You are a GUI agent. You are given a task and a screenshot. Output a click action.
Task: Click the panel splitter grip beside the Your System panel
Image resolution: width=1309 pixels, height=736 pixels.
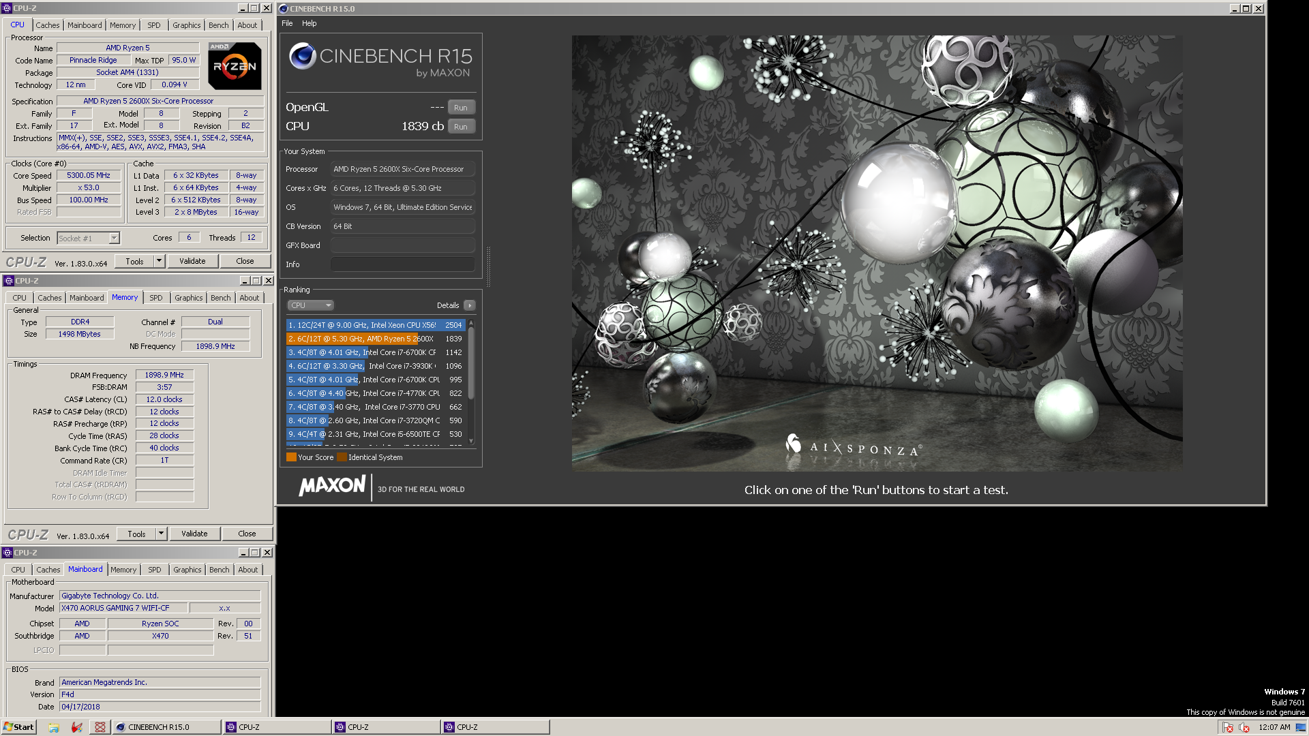coord(488,266)
